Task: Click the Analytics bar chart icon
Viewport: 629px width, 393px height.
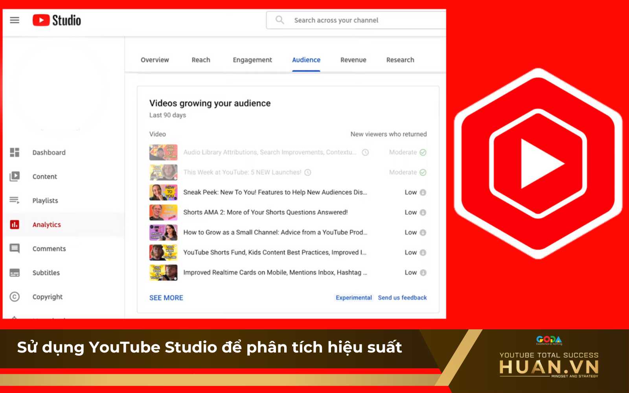Action: [x=15, y=224]
